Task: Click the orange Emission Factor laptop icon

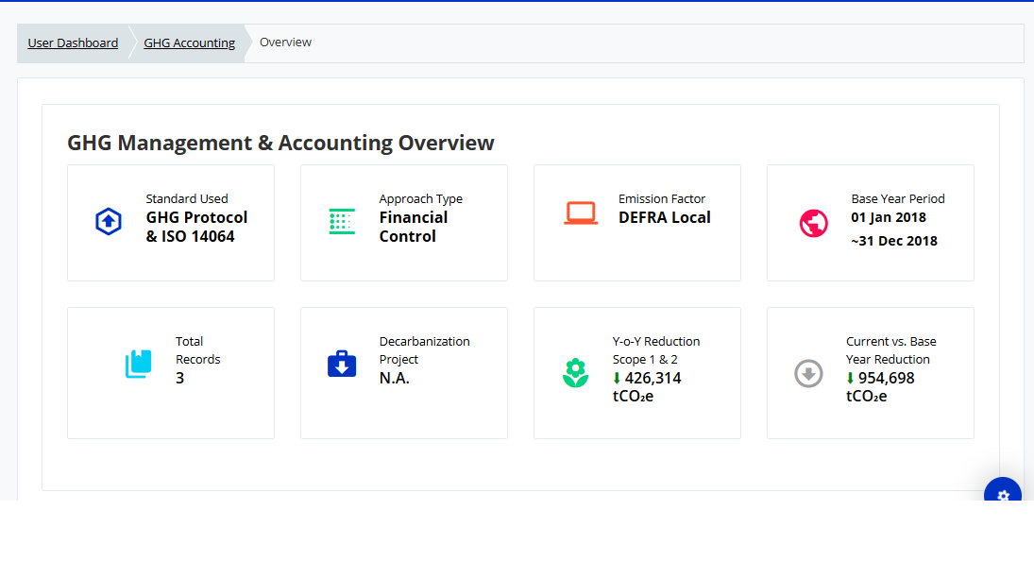Action: pyautogui.click(x=581, y=213)
